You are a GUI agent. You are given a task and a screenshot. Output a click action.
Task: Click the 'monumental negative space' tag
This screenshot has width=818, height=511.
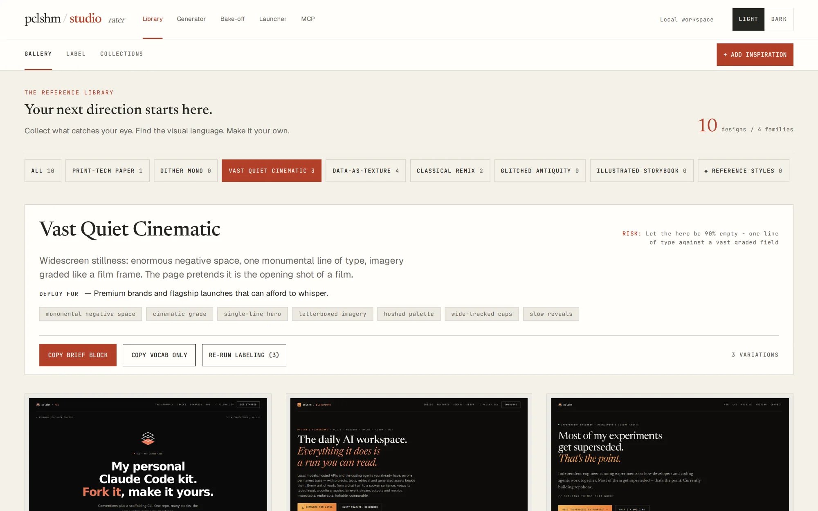(91, 314)
